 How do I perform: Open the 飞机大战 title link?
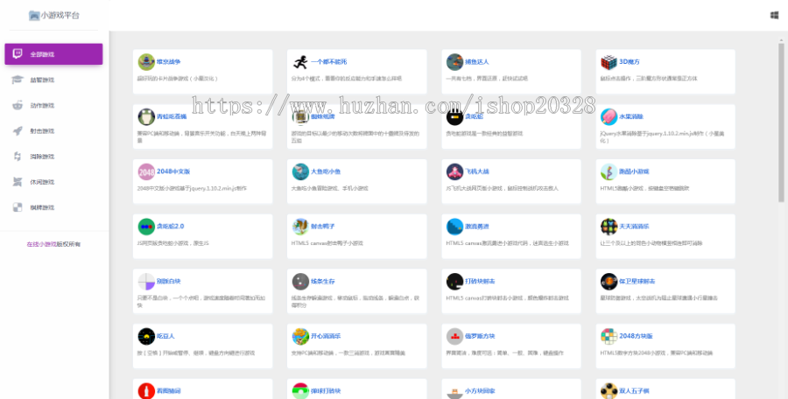coord(477,171)
